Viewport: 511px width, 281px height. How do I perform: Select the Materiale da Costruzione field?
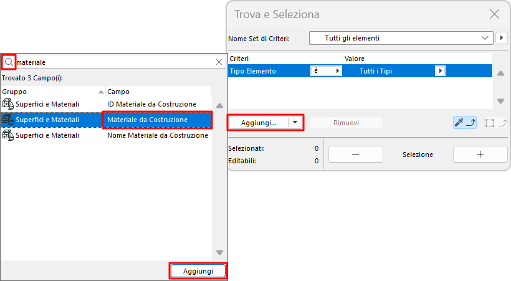pos(156,119)
